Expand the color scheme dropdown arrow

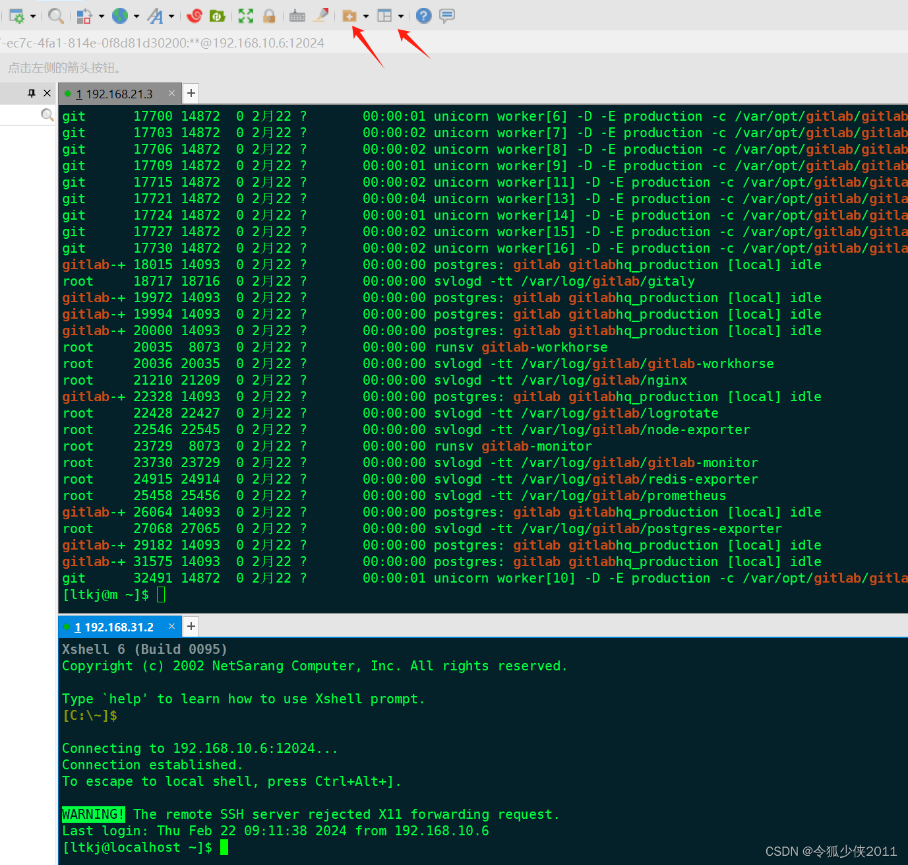tap(102, 16)
